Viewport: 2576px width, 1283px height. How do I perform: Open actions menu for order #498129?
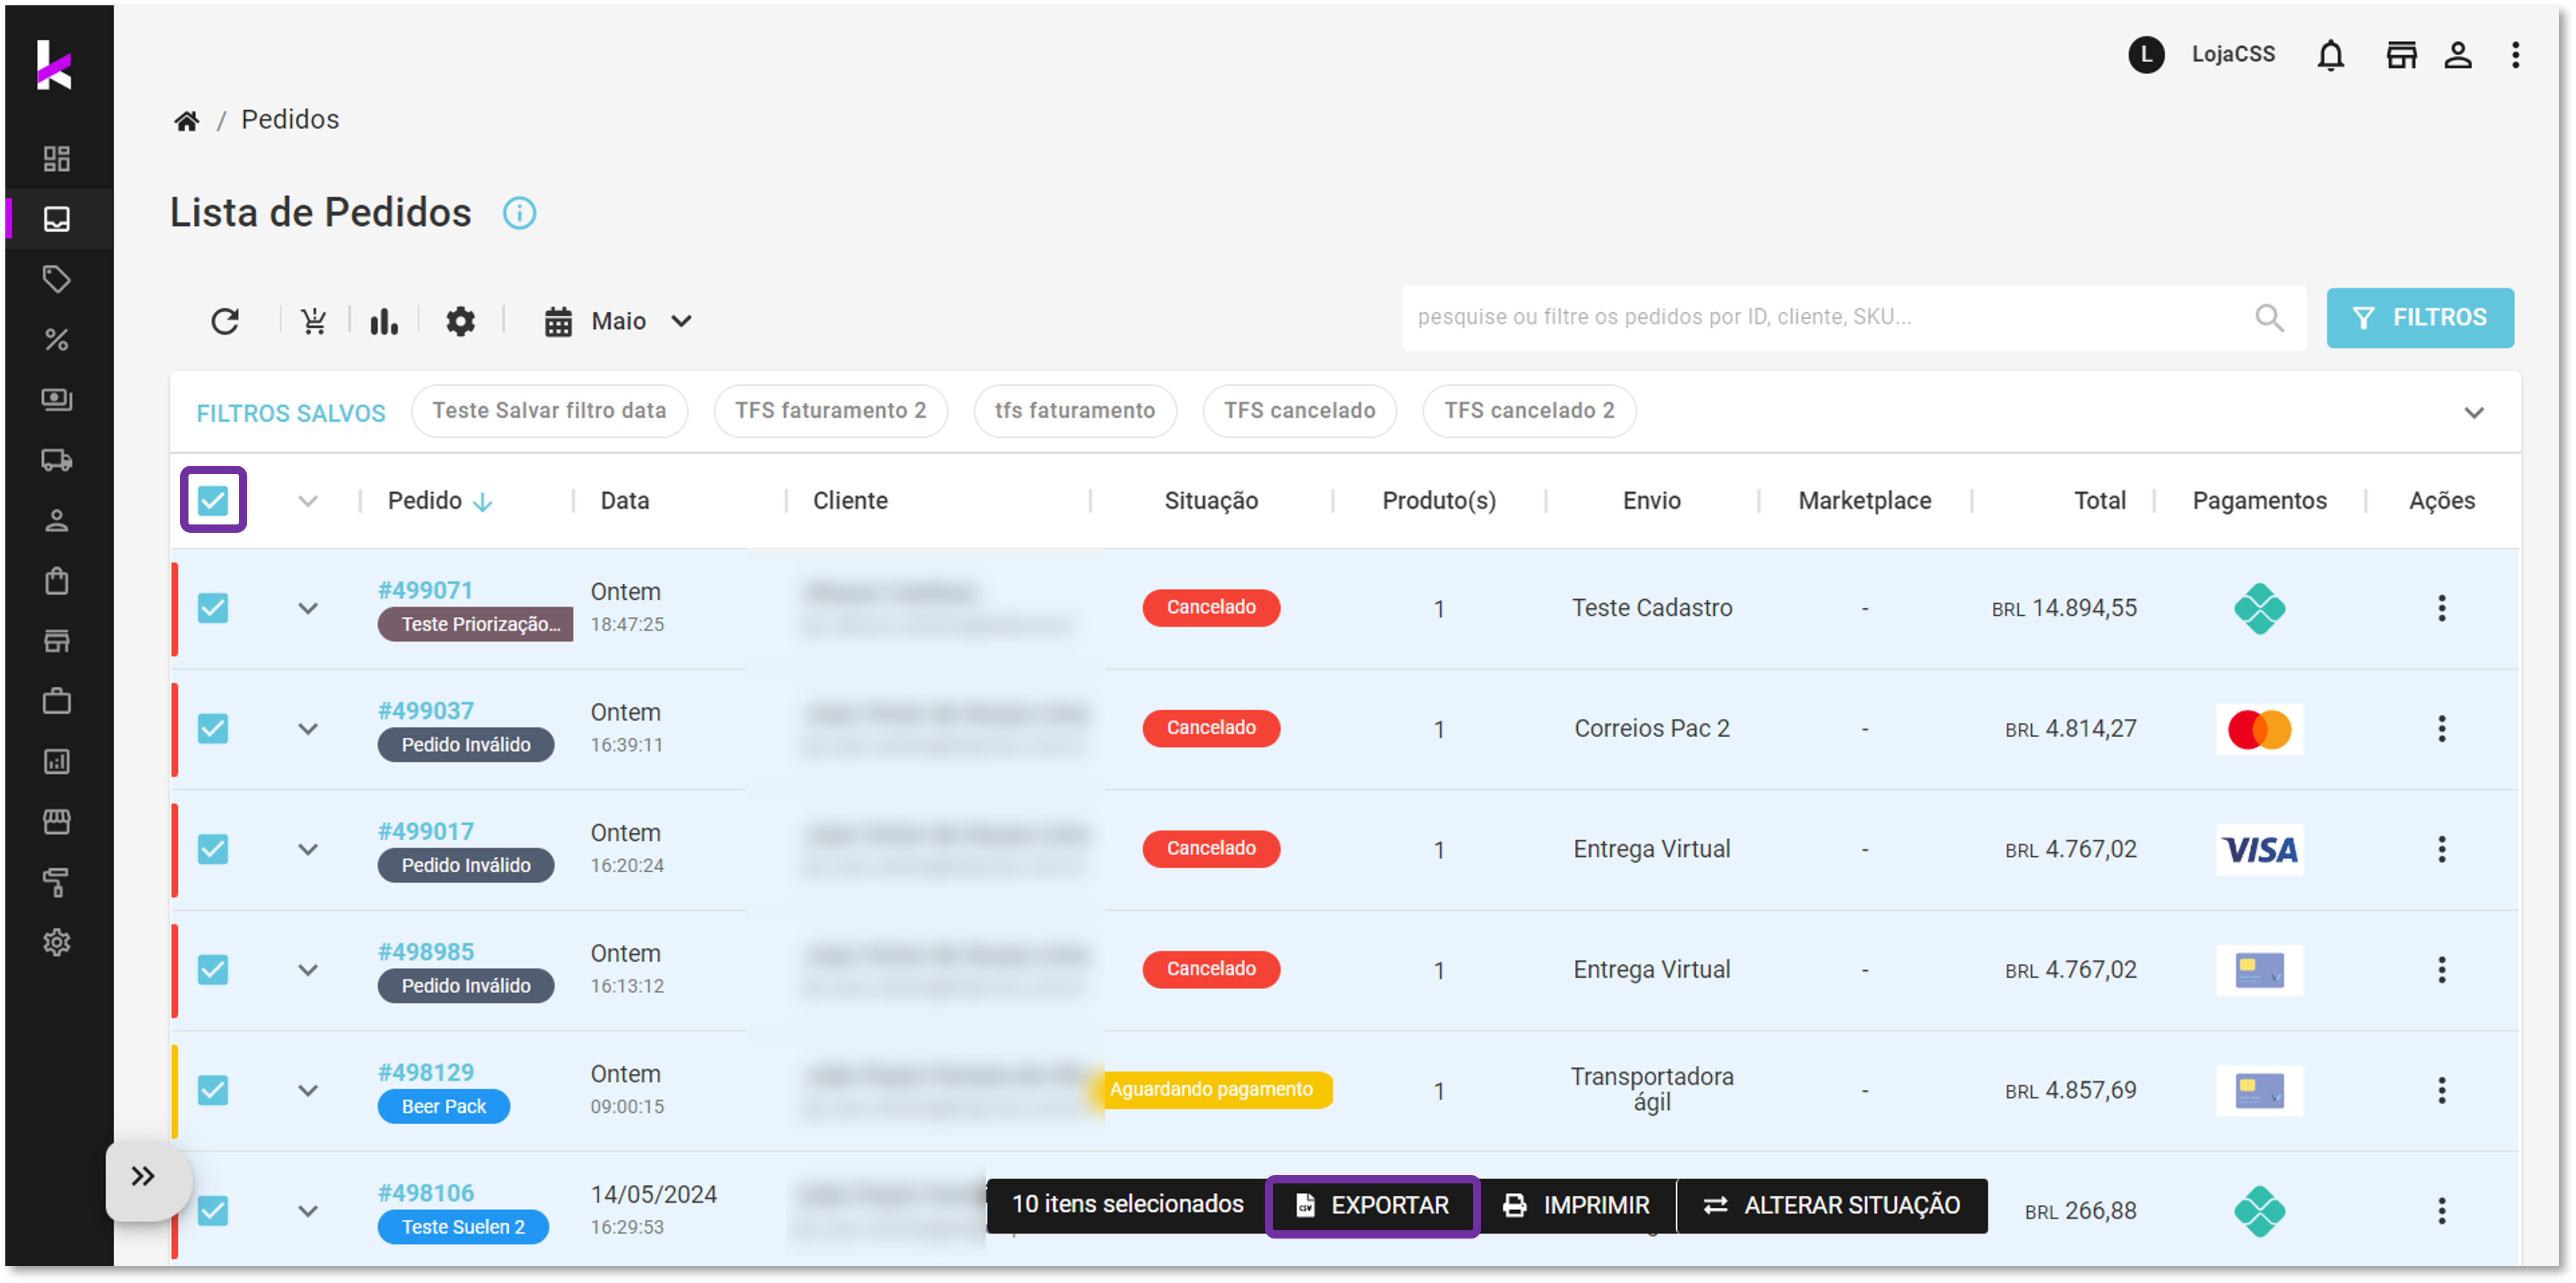coord(2441,1090)
